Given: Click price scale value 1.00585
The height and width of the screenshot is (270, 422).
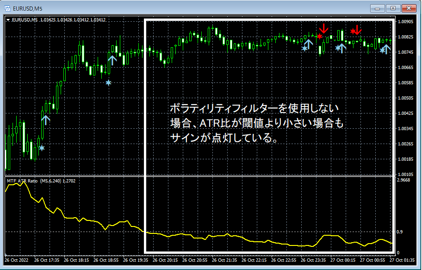Looking at the screenshot, I should 405,83.
